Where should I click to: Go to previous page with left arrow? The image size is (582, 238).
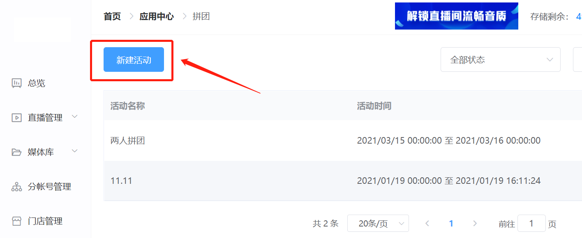(427, 223)
